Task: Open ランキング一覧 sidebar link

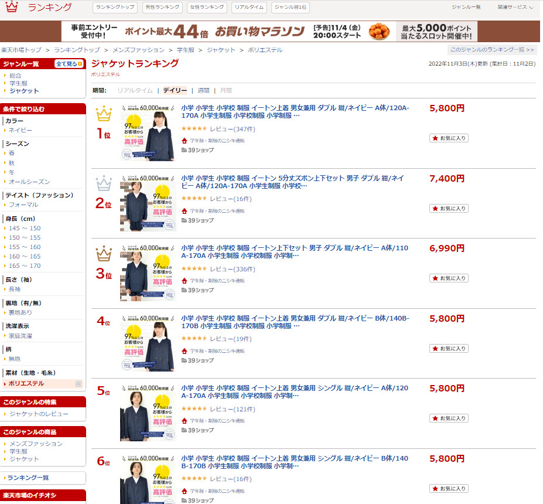Action: click(28, 478)
